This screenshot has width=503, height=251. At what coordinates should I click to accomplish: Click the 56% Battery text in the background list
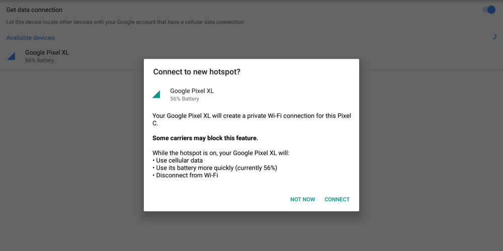coord(39,61)
